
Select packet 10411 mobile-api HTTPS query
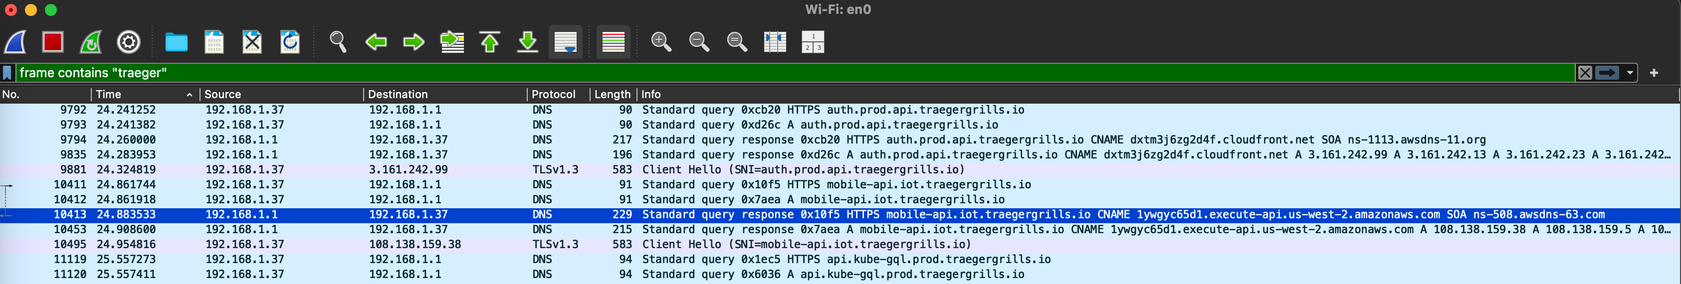840,185
